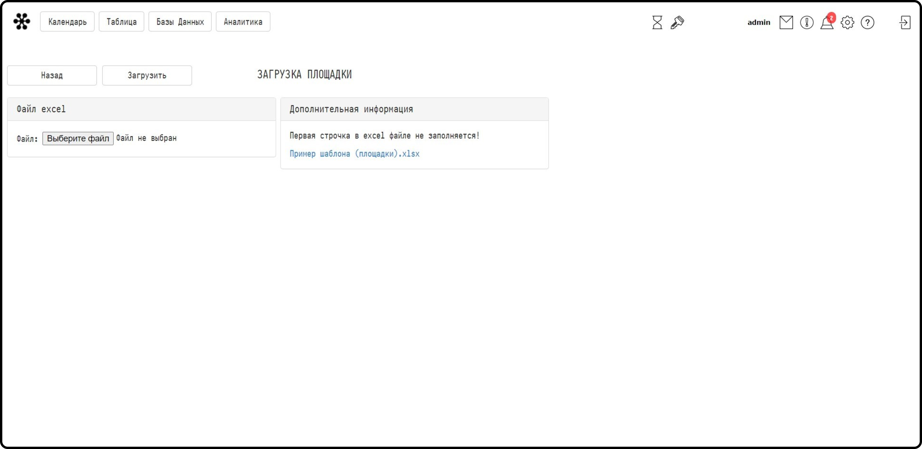Click the app logo icon
Image resolution: width=922 pixels, height=449 pixels.
coord(22,21)
